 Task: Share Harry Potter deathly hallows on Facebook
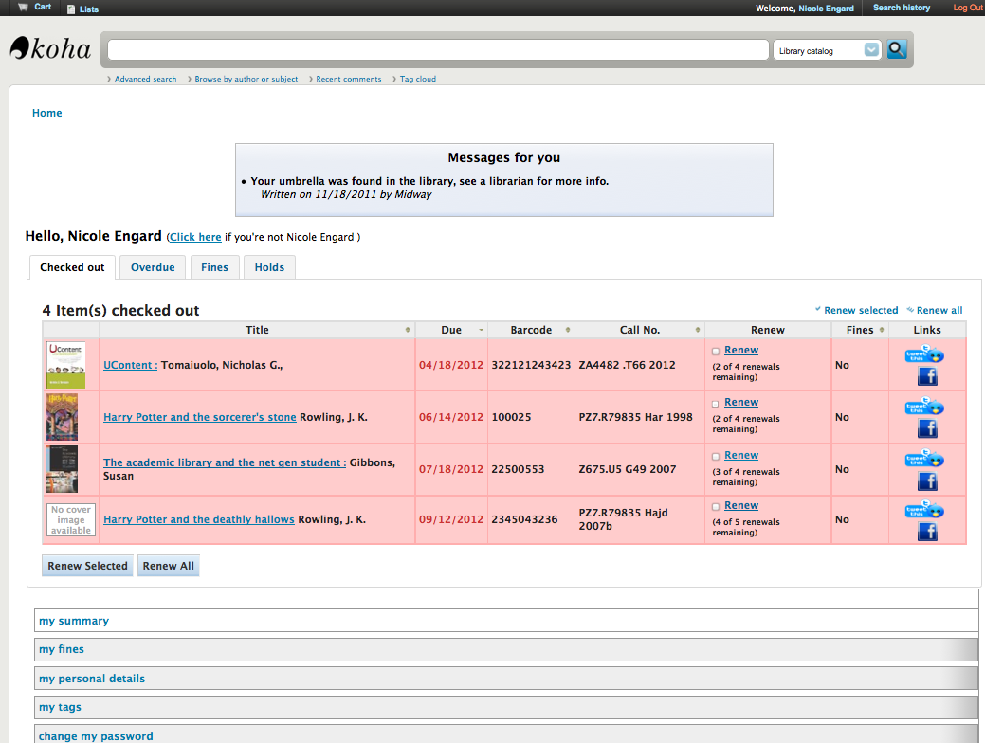[x=927, y=532]
